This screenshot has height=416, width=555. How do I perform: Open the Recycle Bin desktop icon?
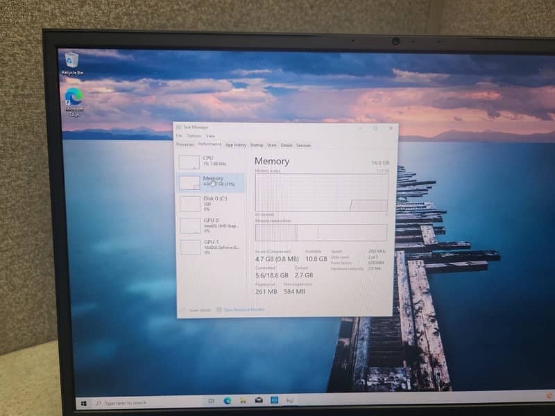pyautogui.click(x=71, y=62)
